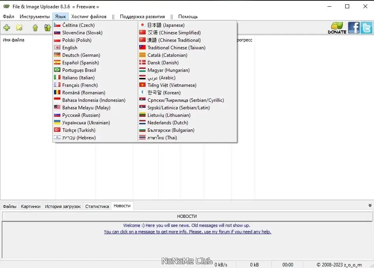Click the forum help message link
The image size is (374, 268).
(x=187, y=232)
